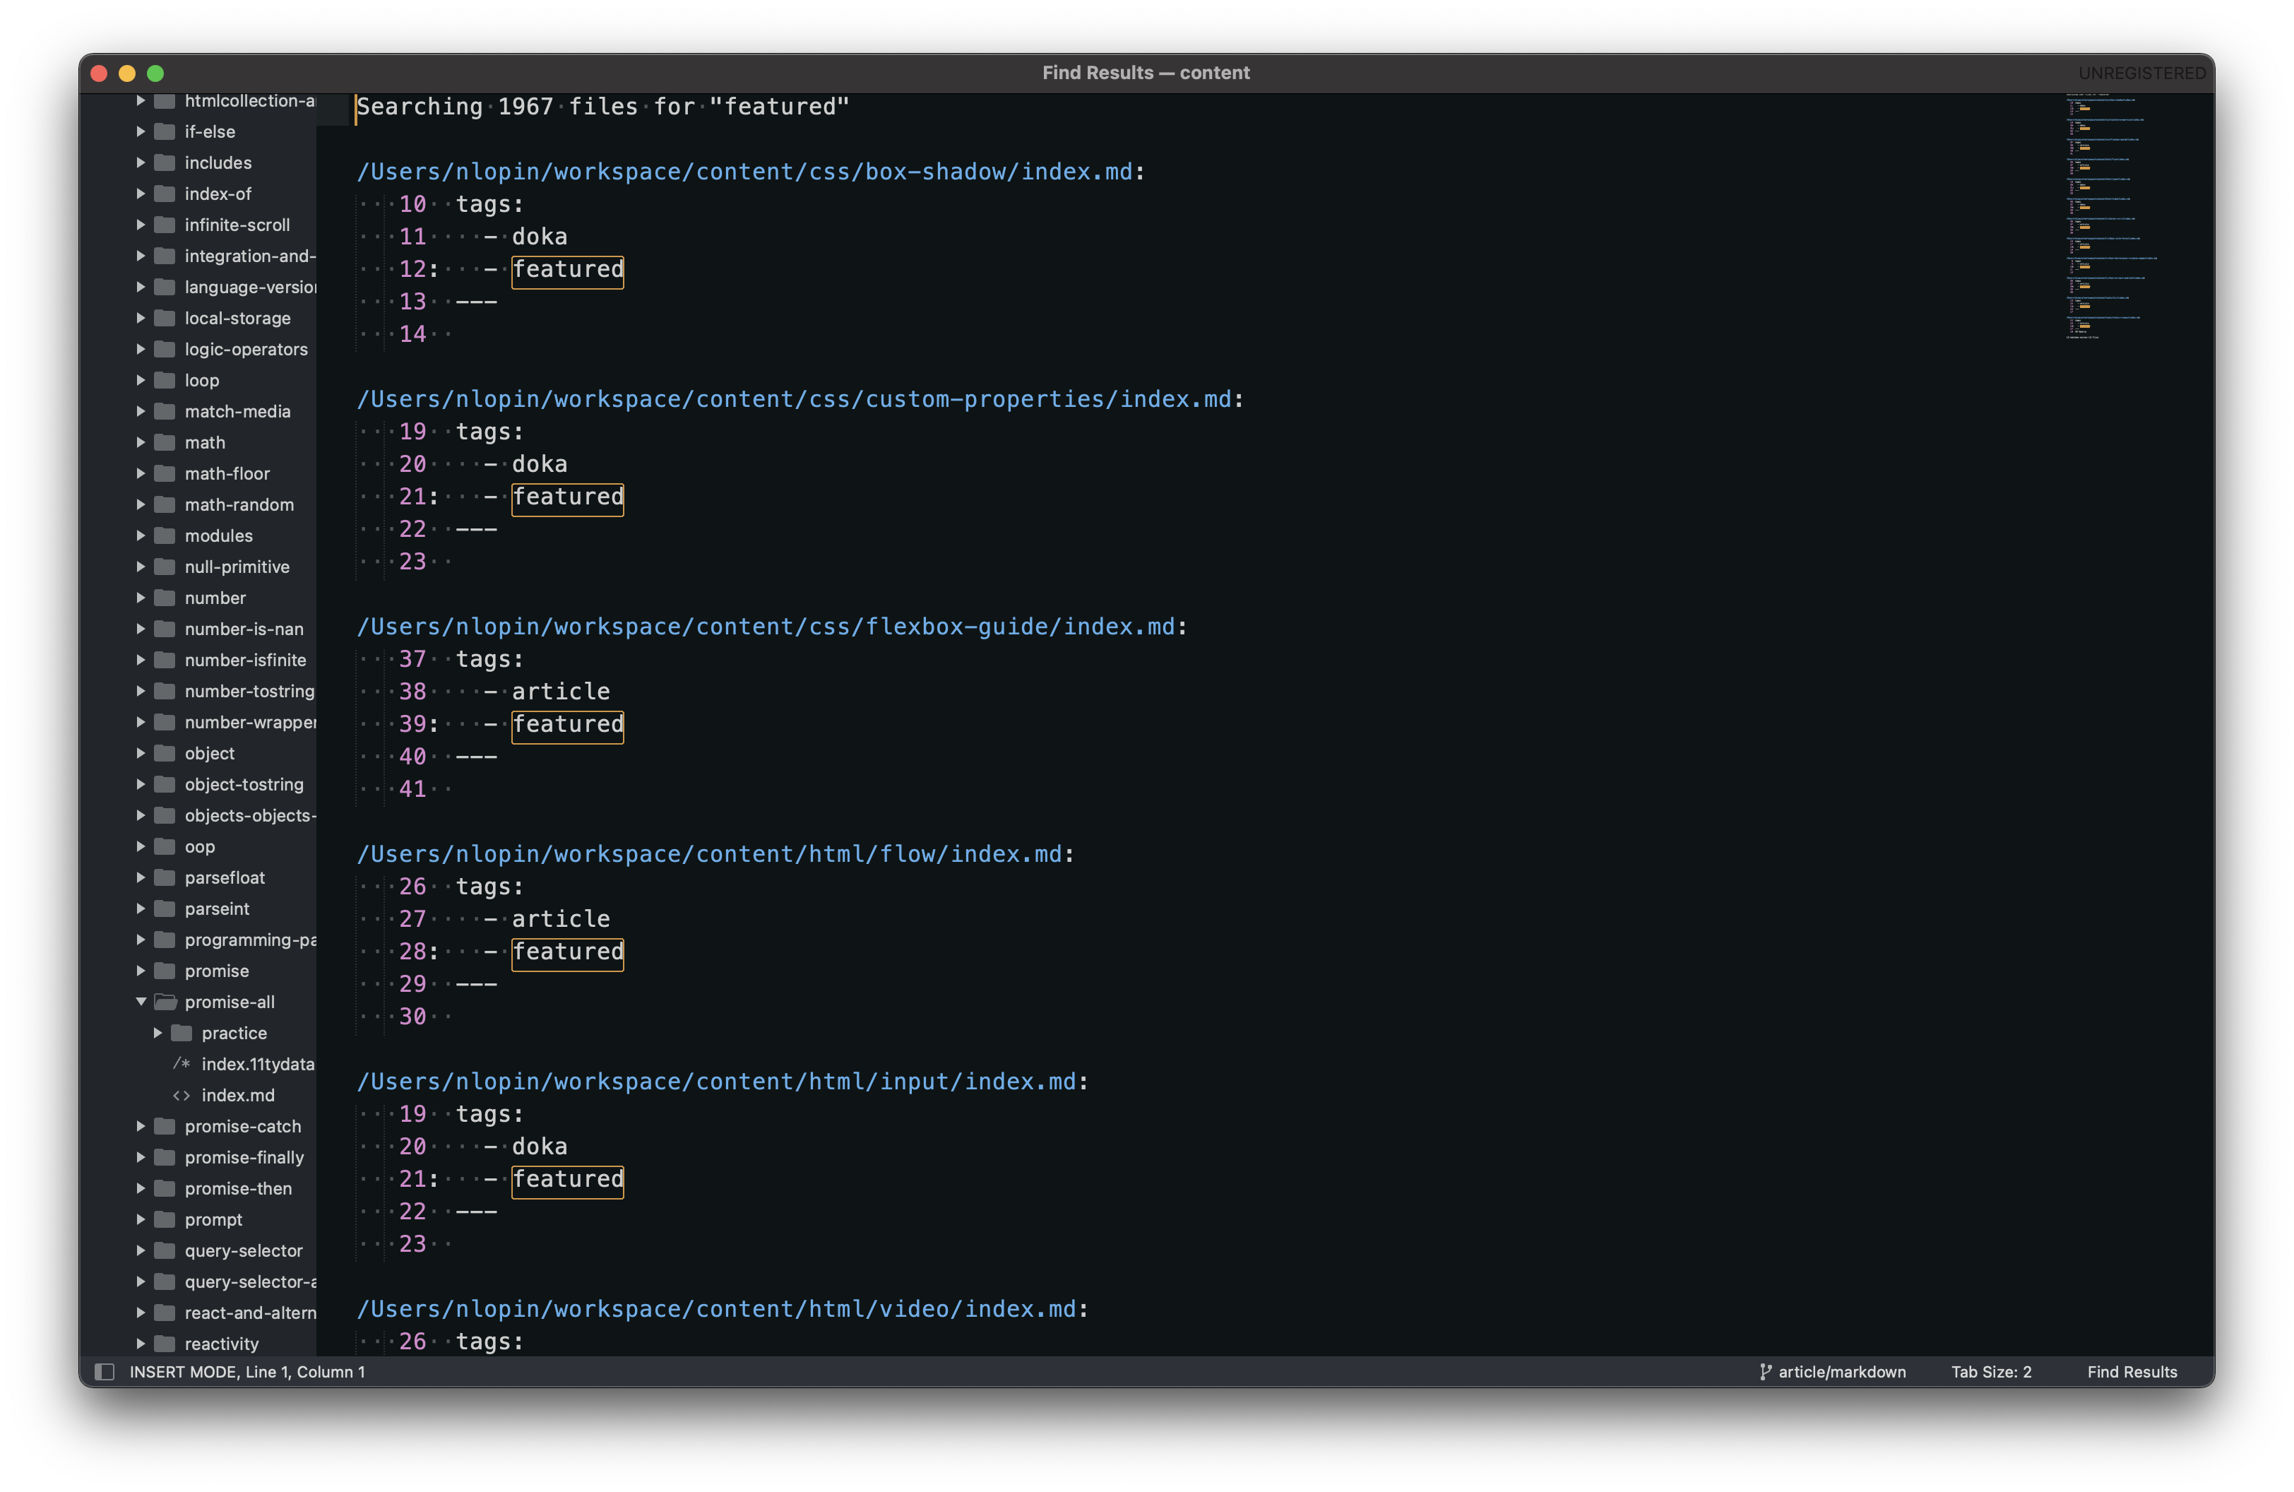2294x1492 pixels.
Task: Collapse the promise-all folder
Action: pyautogui.click(x=141, y=1002)
